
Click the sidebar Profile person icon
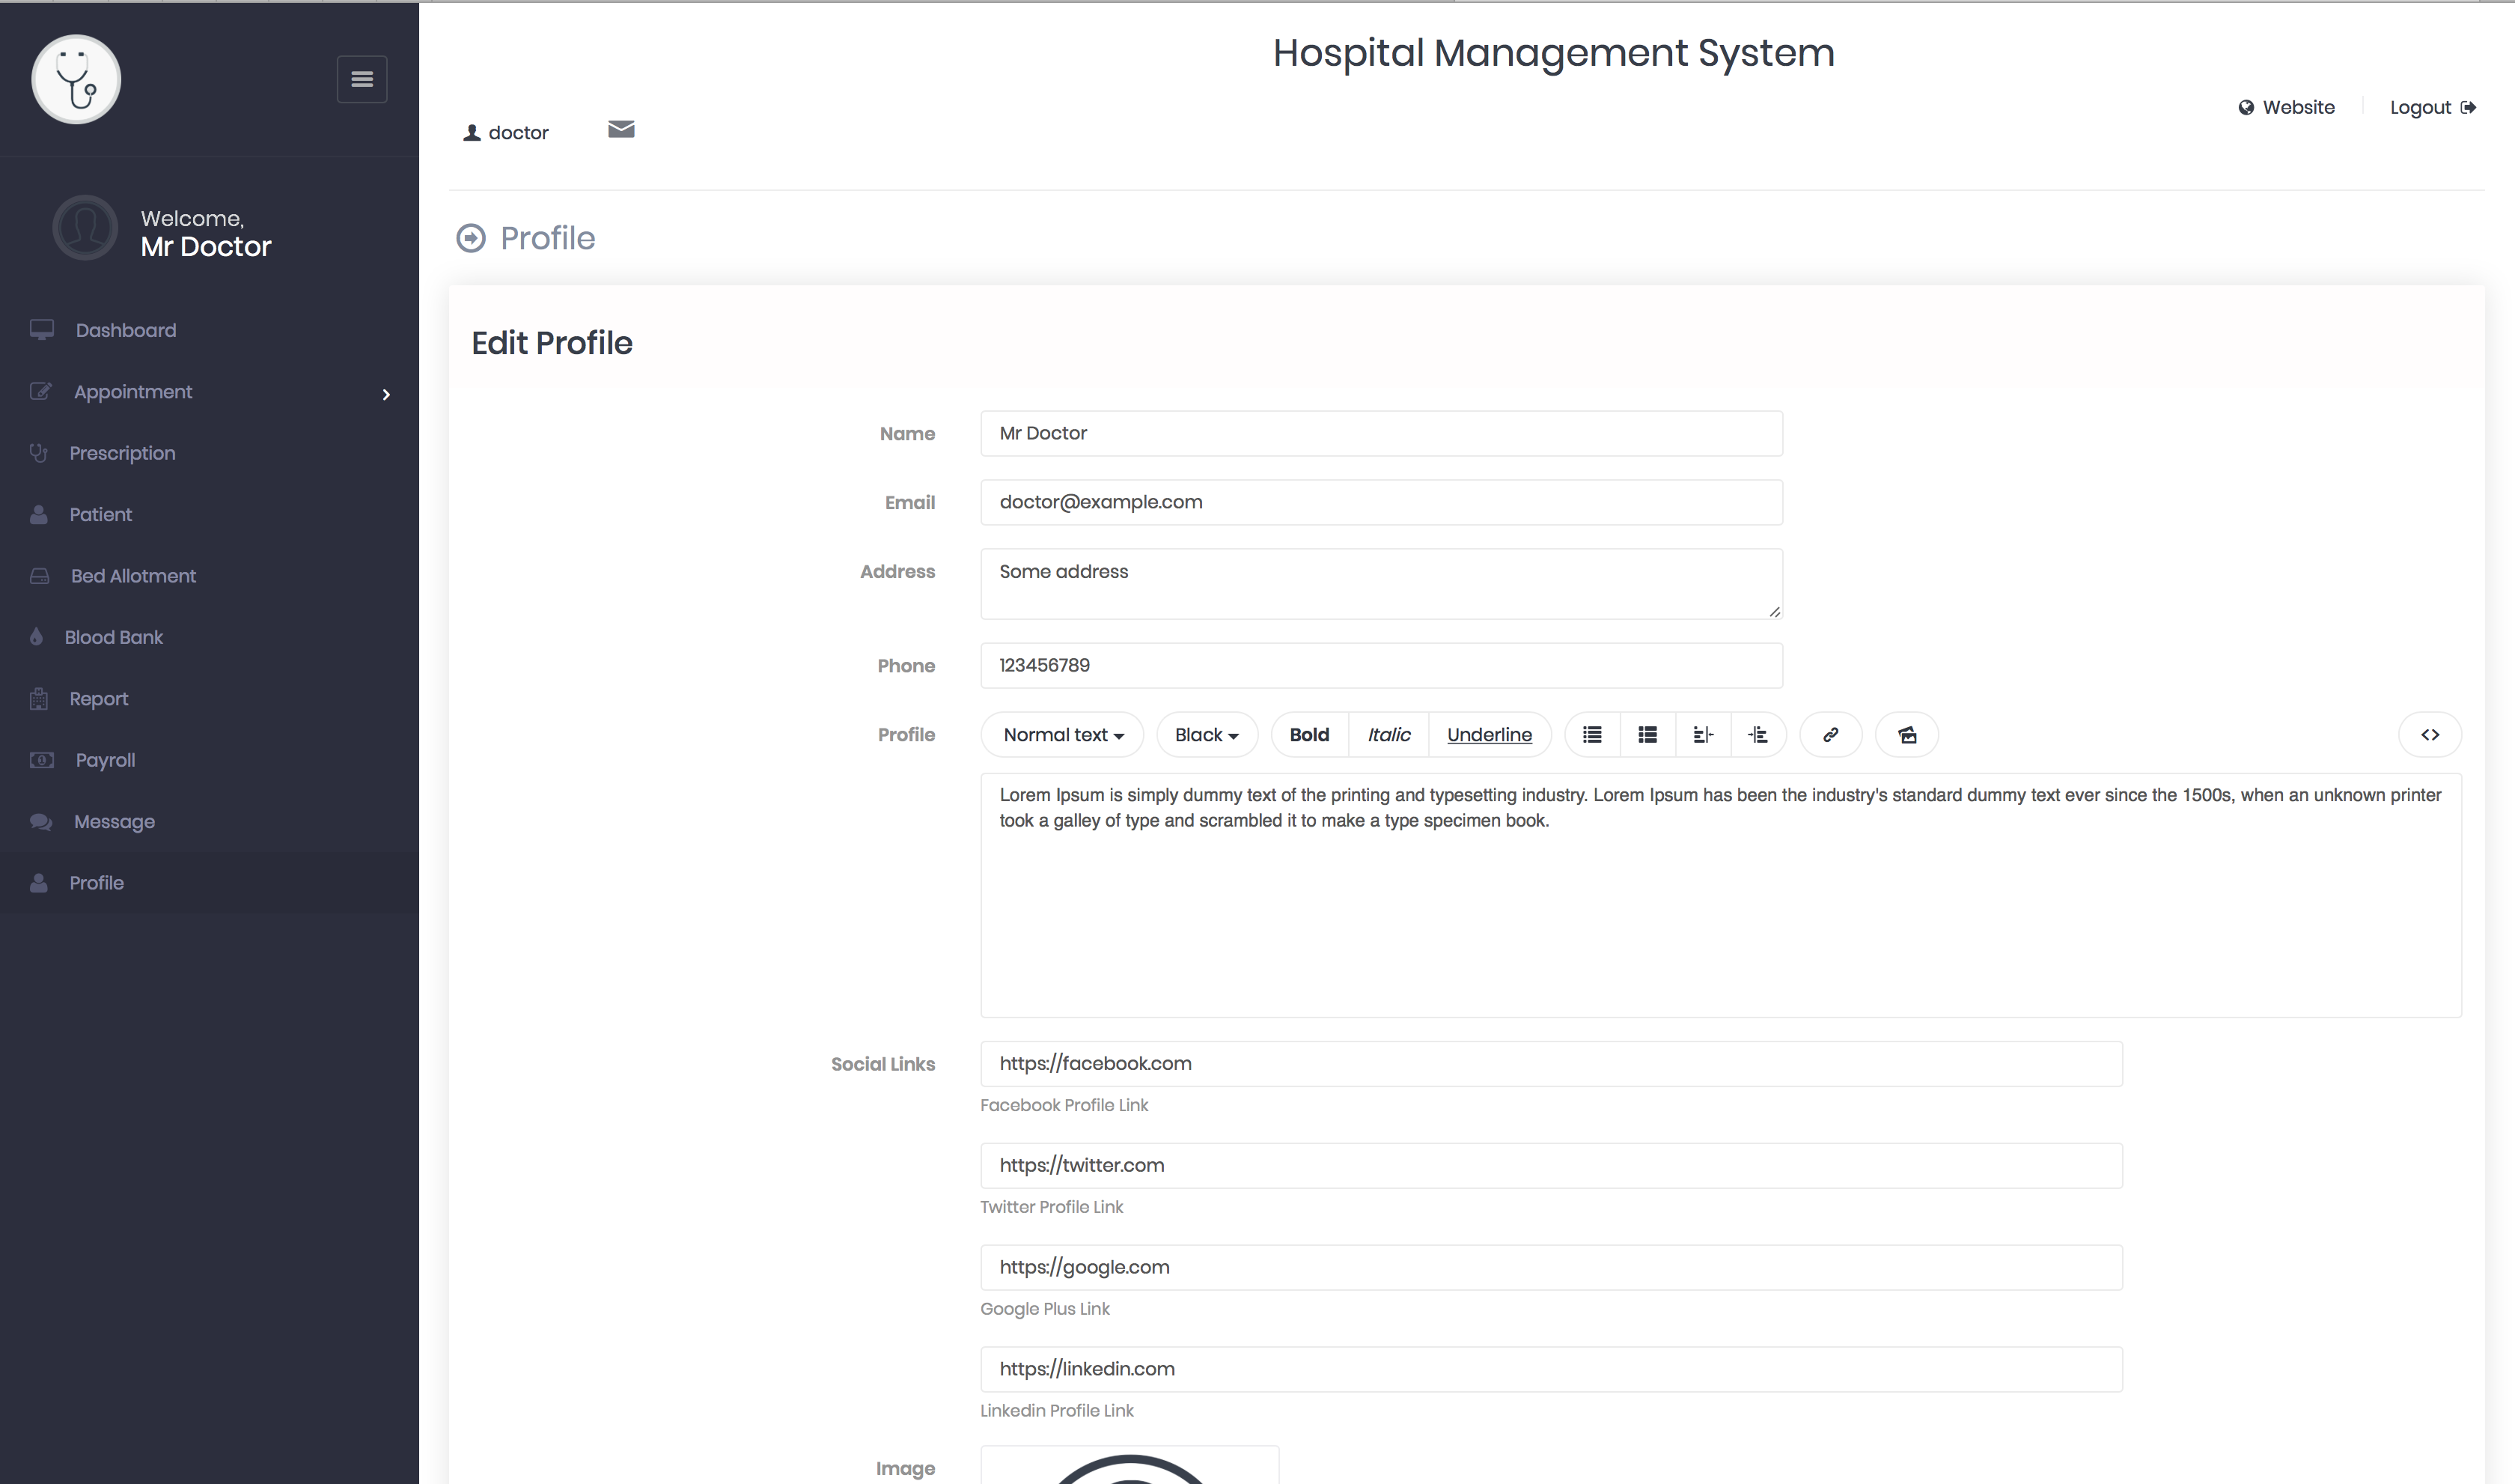(39, 883)
